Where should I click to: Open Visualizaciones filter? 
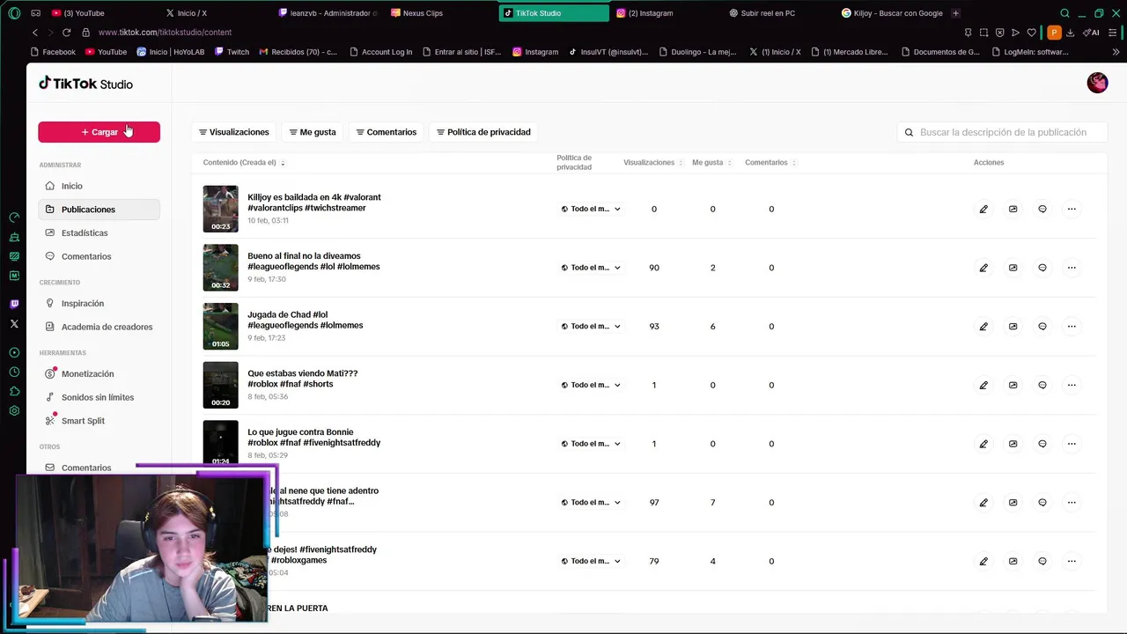233,132
